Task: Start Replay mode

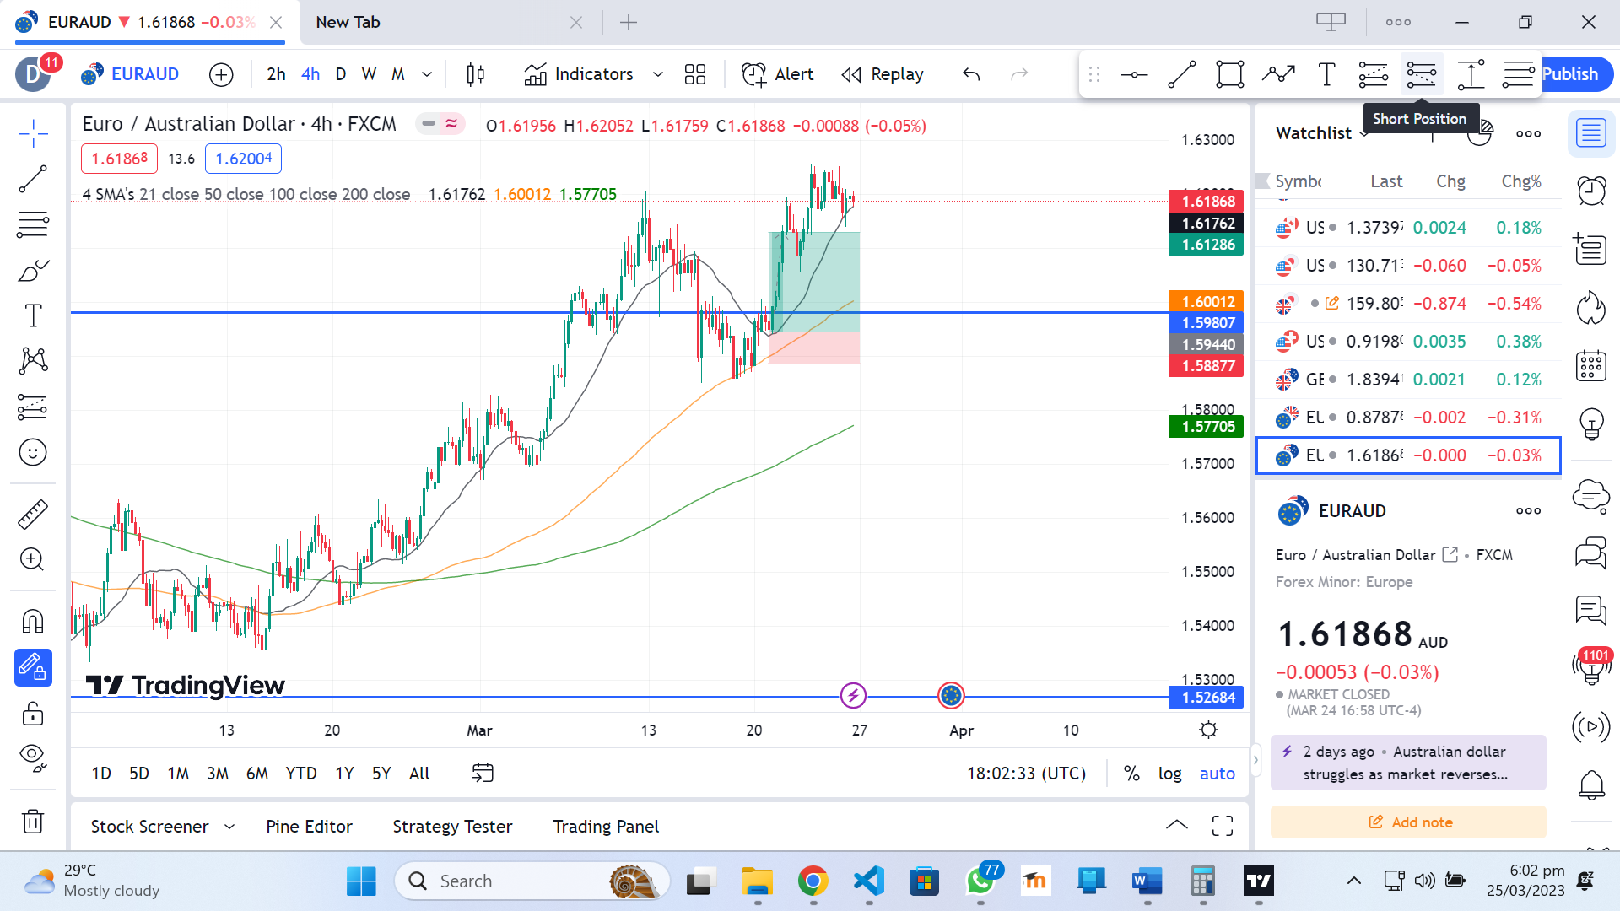Action: (x=883, y=74)
